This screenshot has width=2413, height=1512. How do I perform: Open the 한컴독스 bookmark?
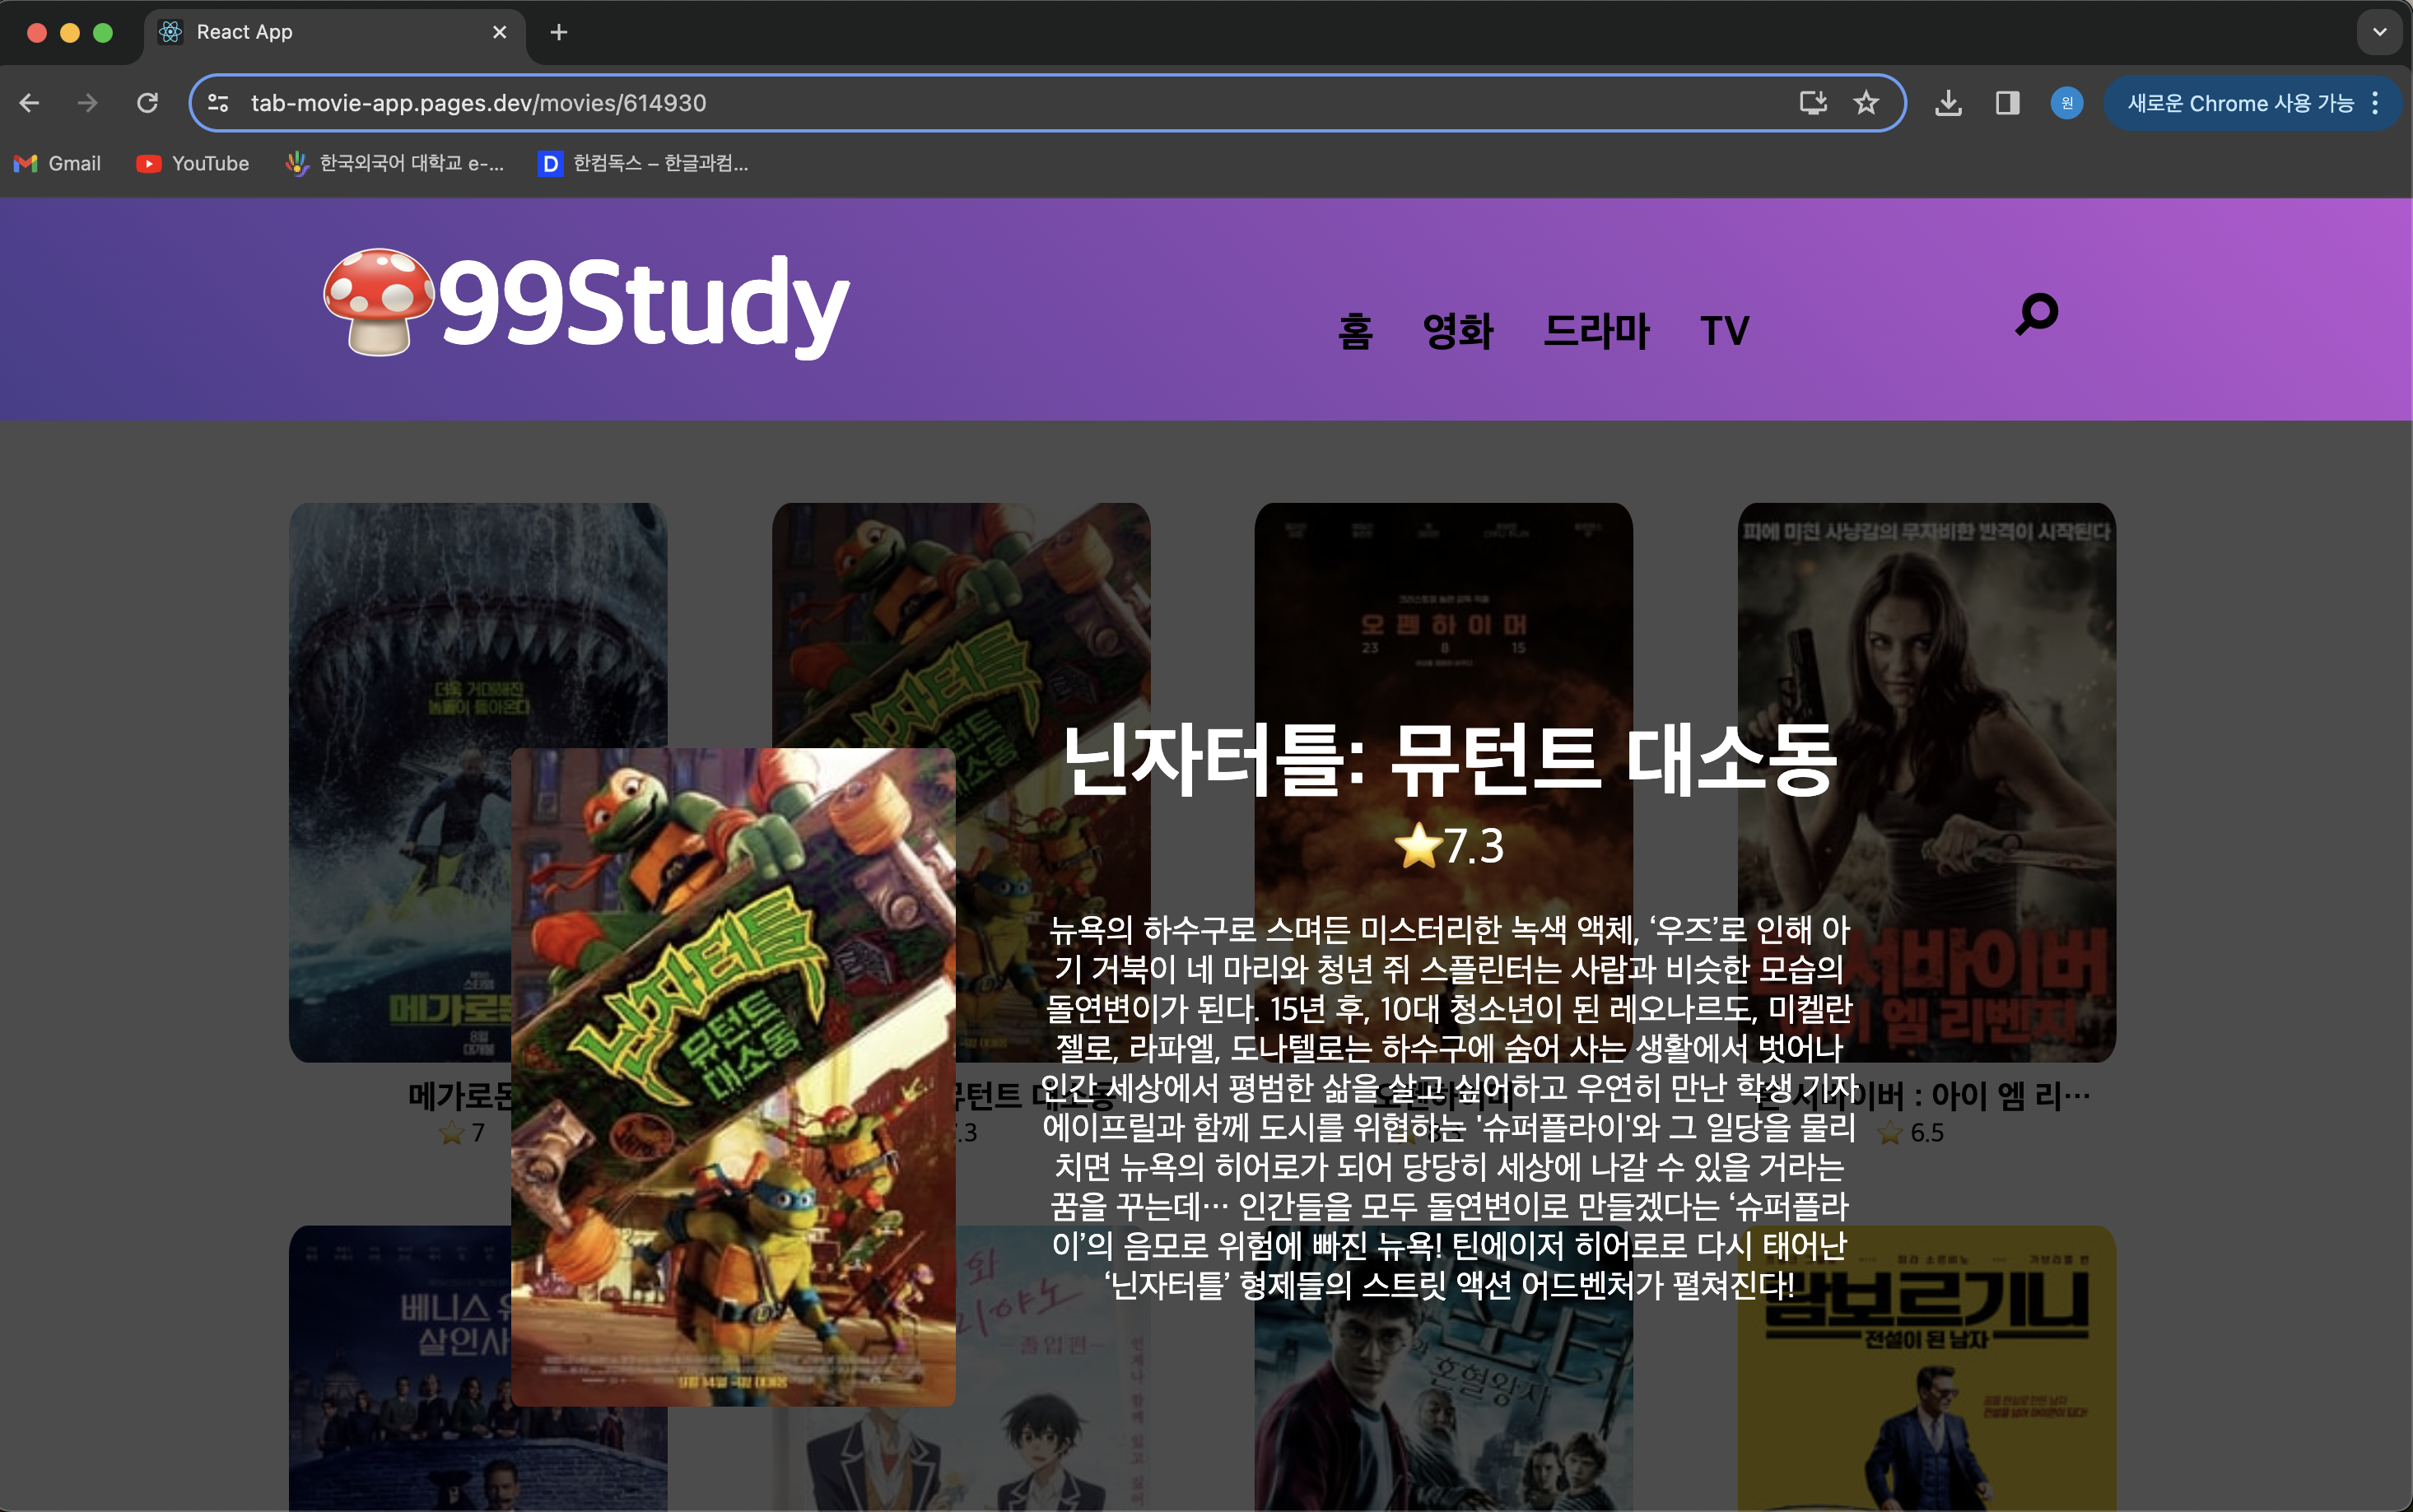click(x=643, y=163)
